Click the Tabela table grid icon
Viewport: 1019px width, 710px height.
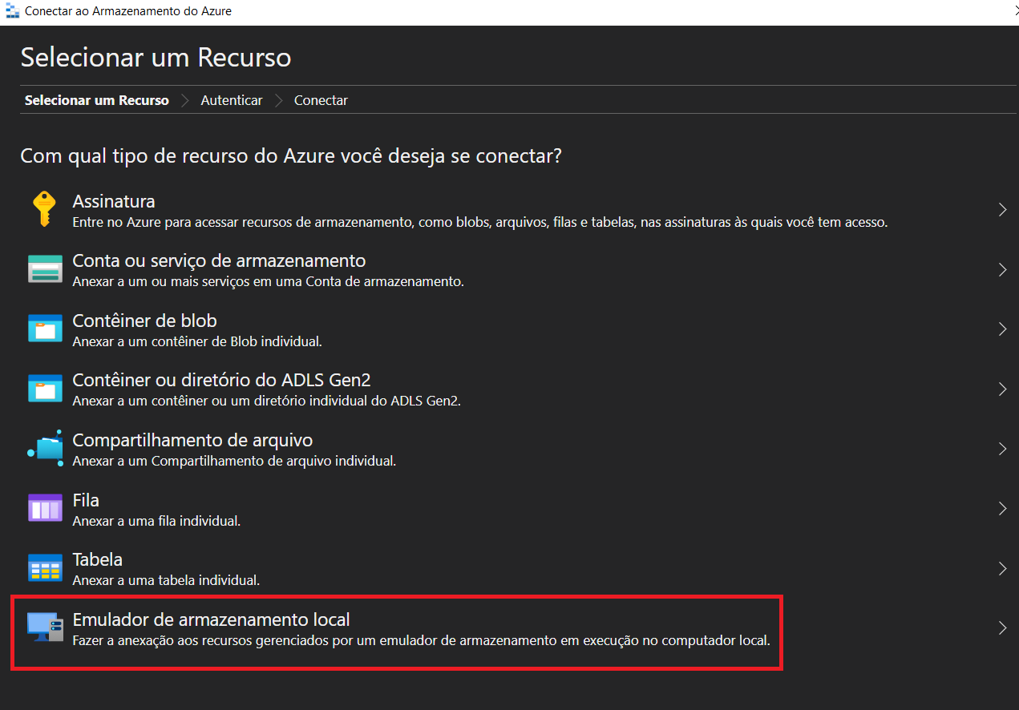pyautogui.click(x=44, y=567)
